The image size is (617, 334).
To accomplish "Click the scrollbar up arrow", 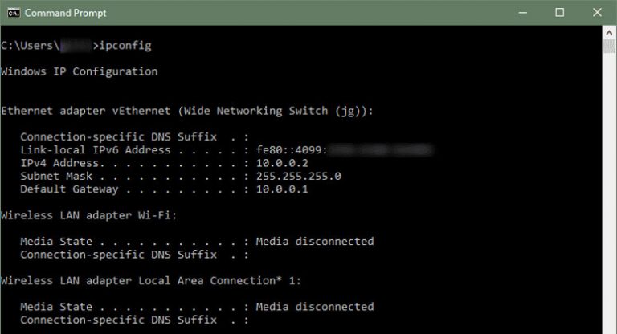I will [610, 33].
